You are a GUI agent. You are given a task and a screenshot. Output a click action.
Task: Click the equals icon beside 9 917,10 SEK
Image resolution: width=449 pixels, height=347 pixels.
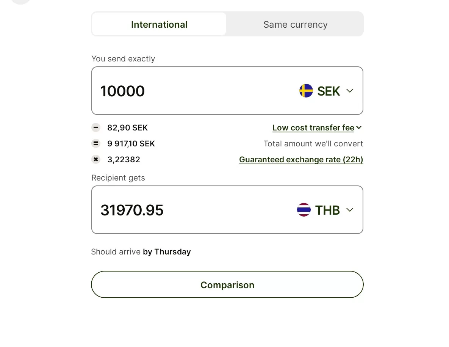pos(96,144)
